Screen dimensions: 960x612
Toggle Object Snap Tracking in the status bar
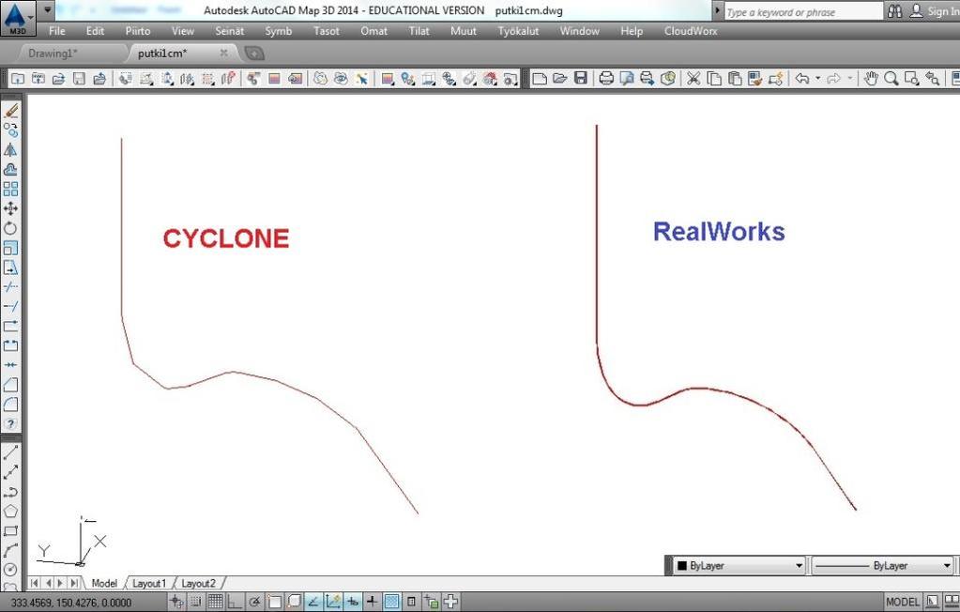click(x=313, y=602)
